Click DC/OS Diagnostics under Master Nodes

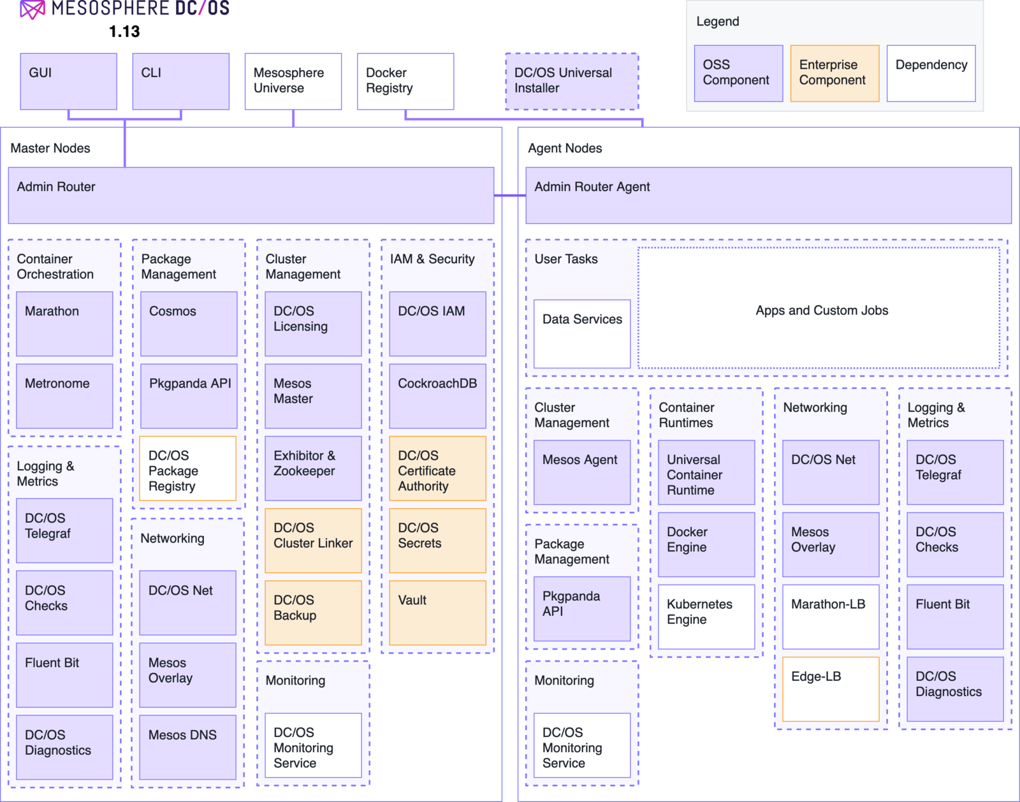click(64, 747)
